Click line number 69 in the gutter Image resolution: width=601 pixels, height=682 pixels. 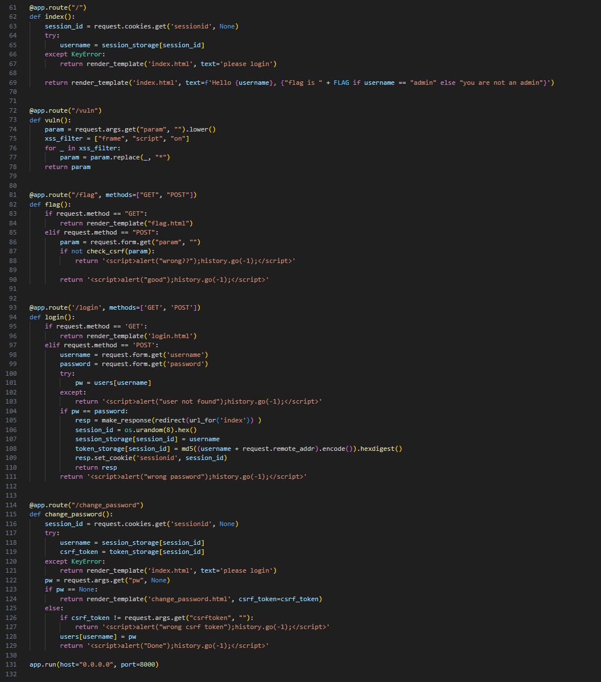[13, 83]
